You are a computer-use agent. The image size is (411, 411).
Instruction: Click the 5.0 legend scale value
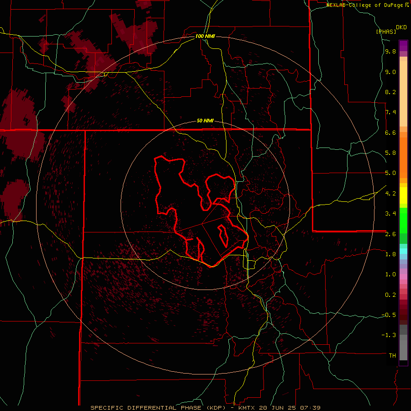point(390,173)
